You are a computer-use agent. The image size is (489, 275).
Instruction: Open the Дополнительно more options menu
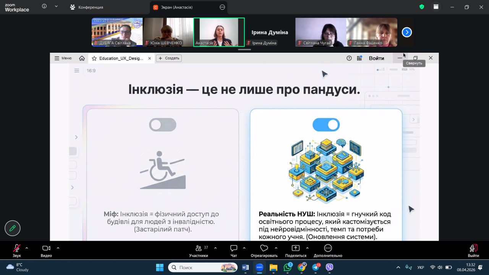point(328,249)
